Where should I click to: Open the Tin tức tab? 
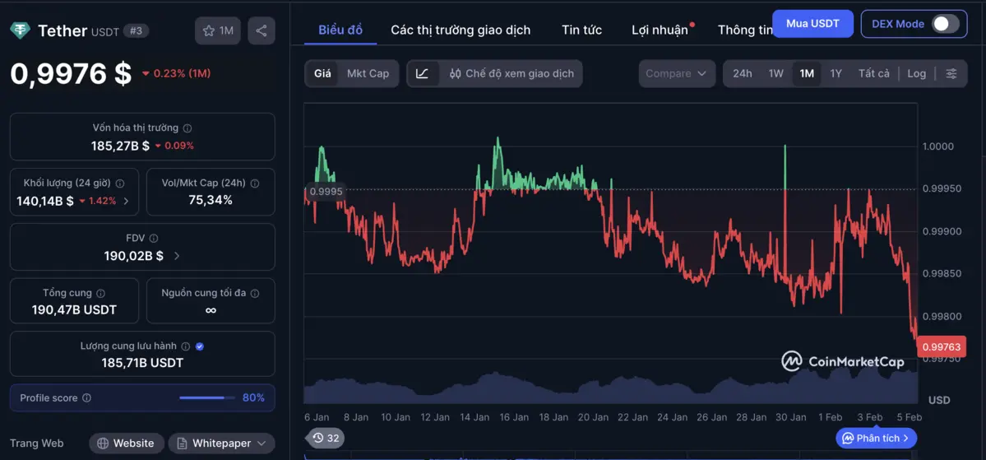point(581,30)
